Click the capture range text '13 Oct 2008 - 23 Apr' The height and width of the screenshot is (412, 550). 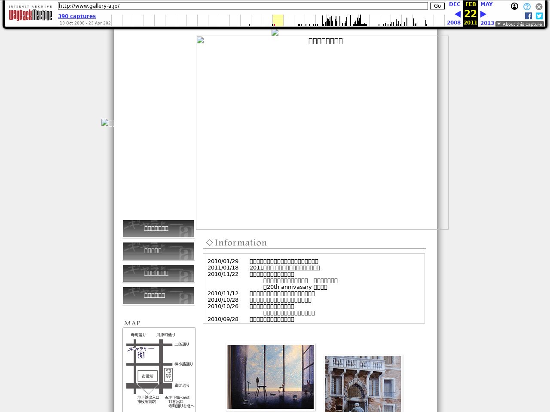point(85,23)
